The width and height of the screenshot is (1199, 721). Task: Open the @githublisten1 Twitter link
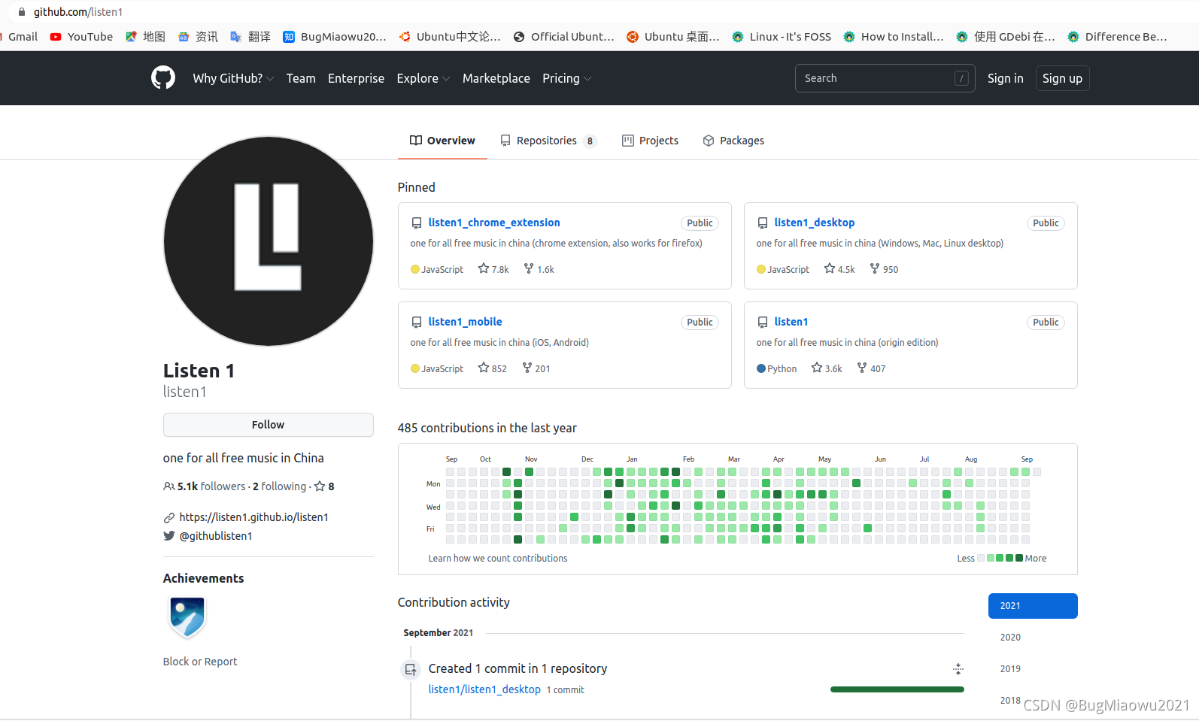point(216,536)
